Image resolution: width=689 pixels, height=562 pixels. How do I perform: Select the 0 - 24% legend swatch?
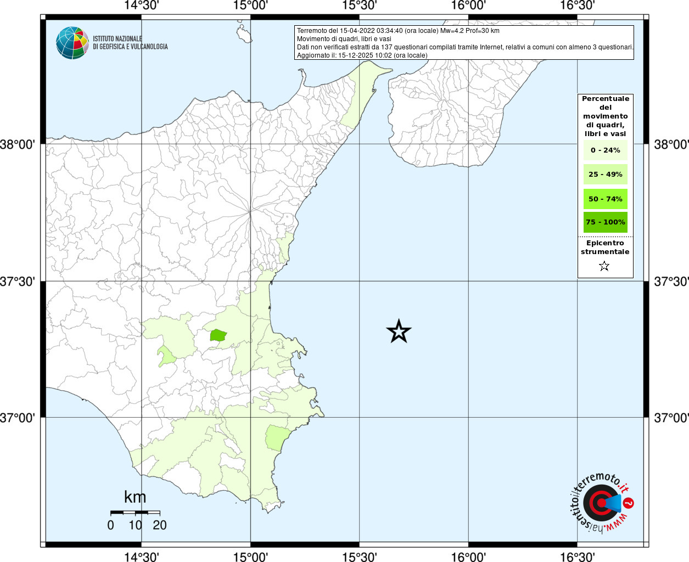coord(606,150)
